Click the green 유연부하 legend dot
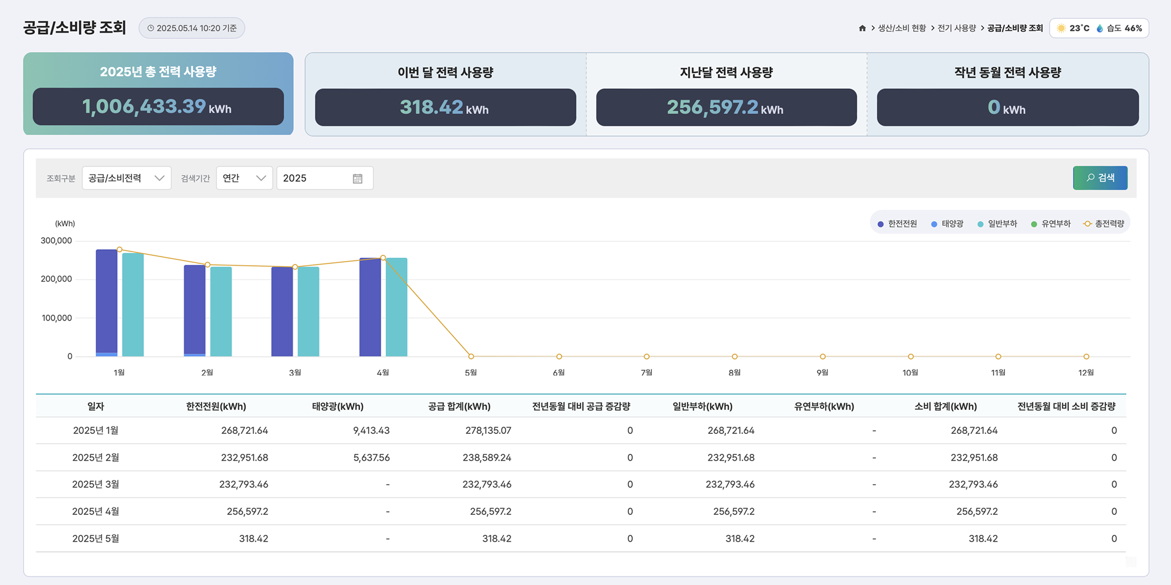 point(1034,224)
